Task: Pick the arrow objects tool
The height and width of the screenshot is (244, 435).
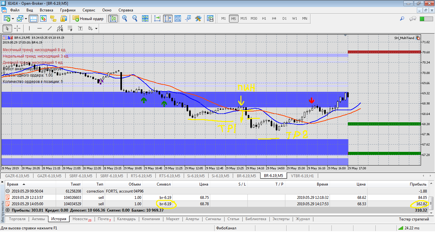Action: [90, 28]
